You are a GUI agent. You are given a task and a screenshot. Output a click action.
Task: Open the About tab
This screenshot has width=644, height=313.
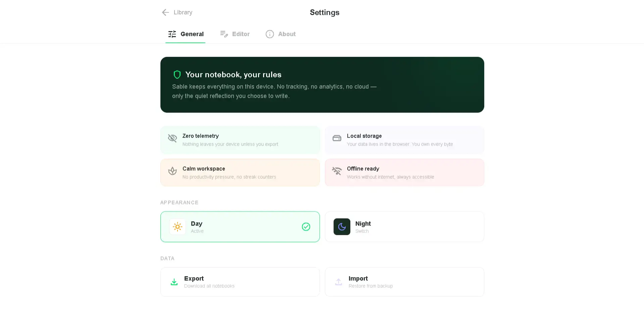[281, 34]
